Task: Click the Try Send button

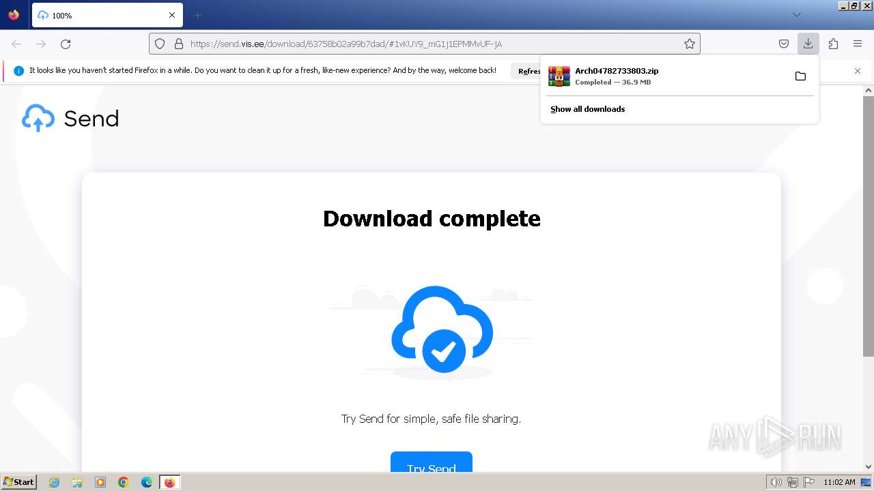Action: tap(432, 462)
